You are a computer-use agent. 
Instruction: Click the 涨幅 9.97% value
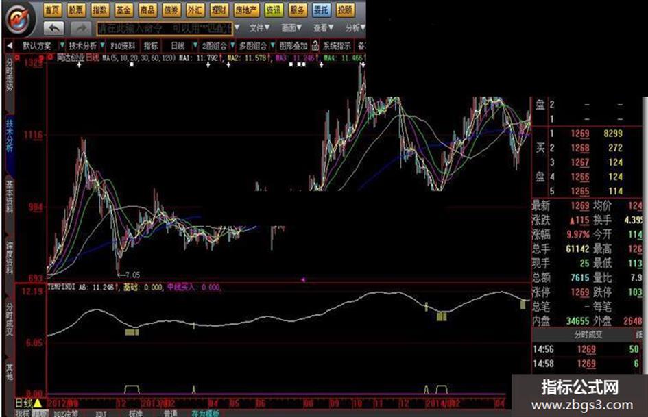[x=578, y=234]
